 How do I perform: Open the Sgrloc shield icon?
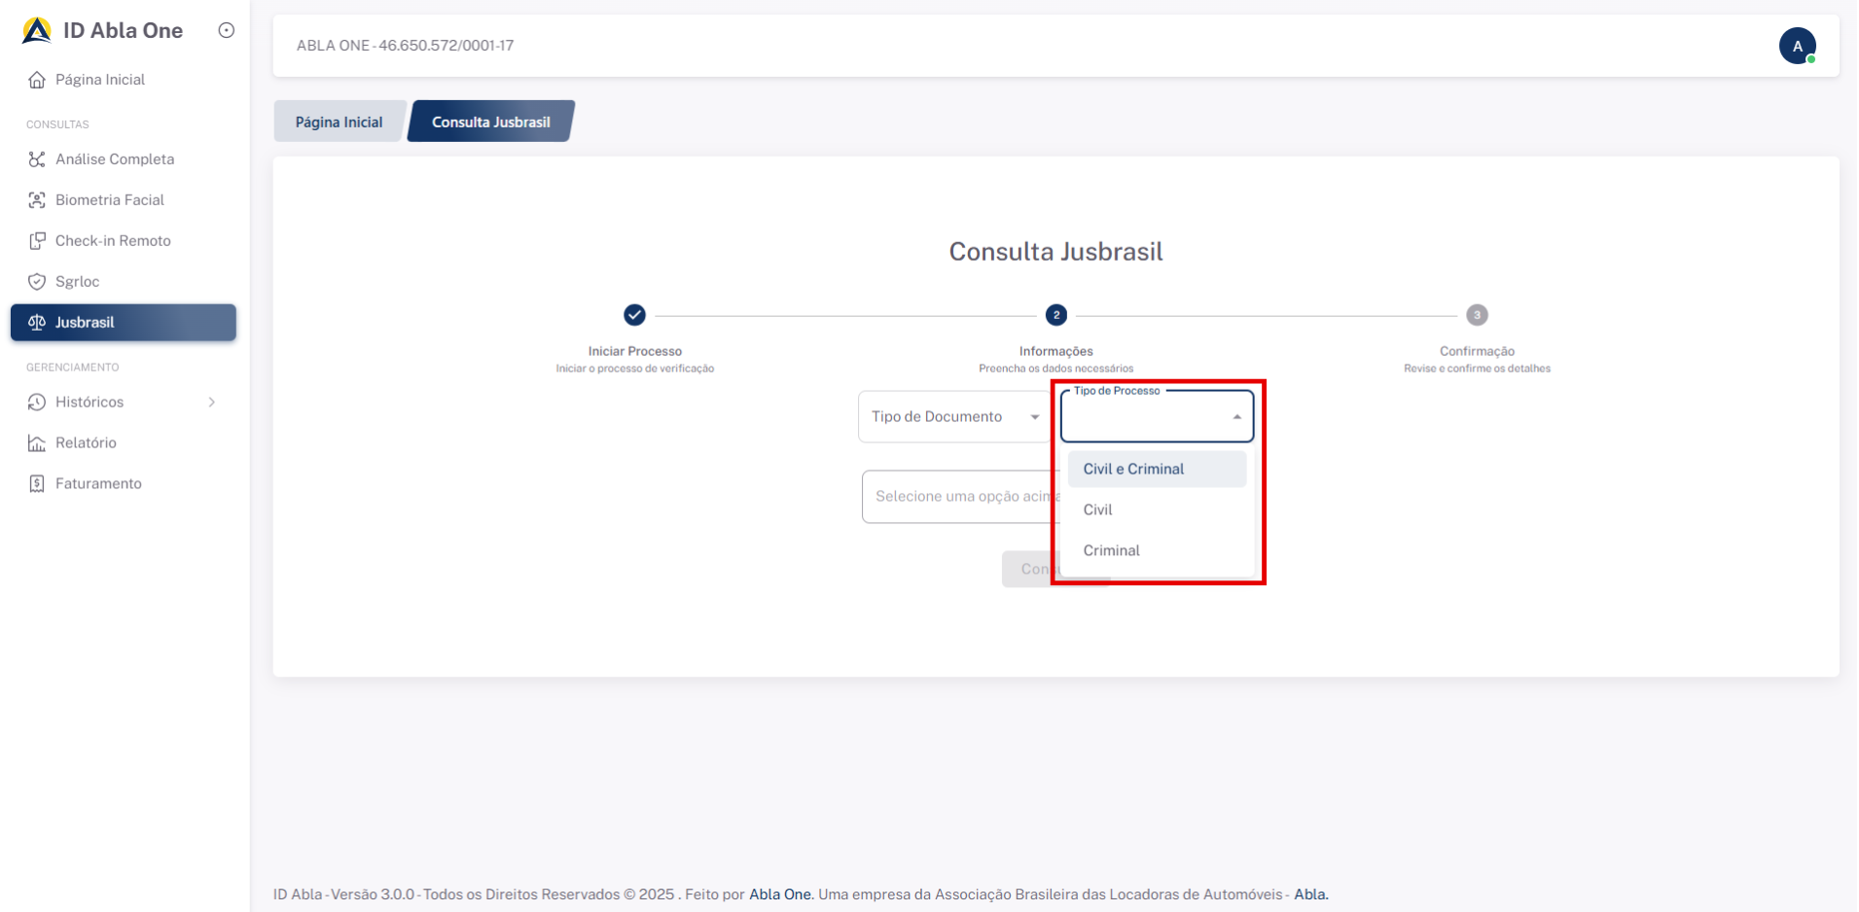pyautogui.click(x=37, y=282)
